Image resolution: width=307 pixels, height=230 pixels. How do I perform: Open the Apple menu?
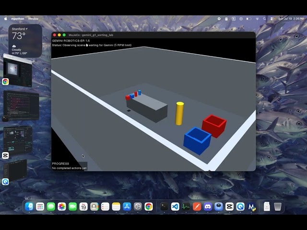6,19
